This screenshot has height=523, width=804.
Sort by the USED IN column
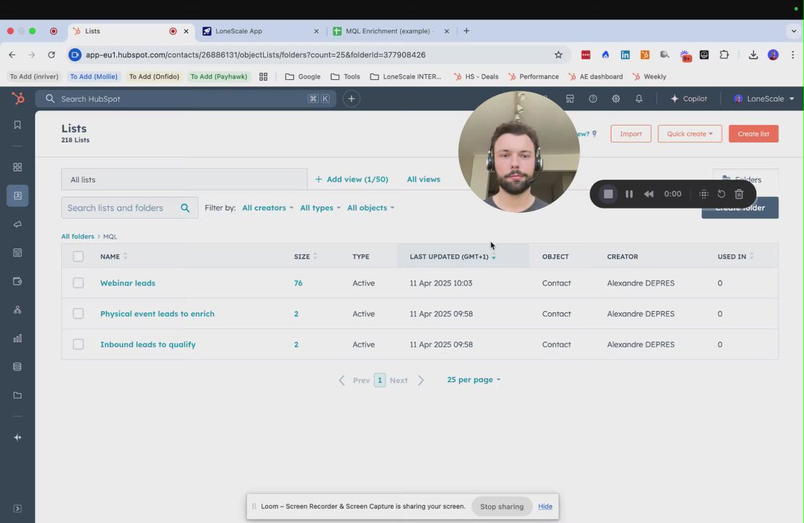tap(735, 256)
